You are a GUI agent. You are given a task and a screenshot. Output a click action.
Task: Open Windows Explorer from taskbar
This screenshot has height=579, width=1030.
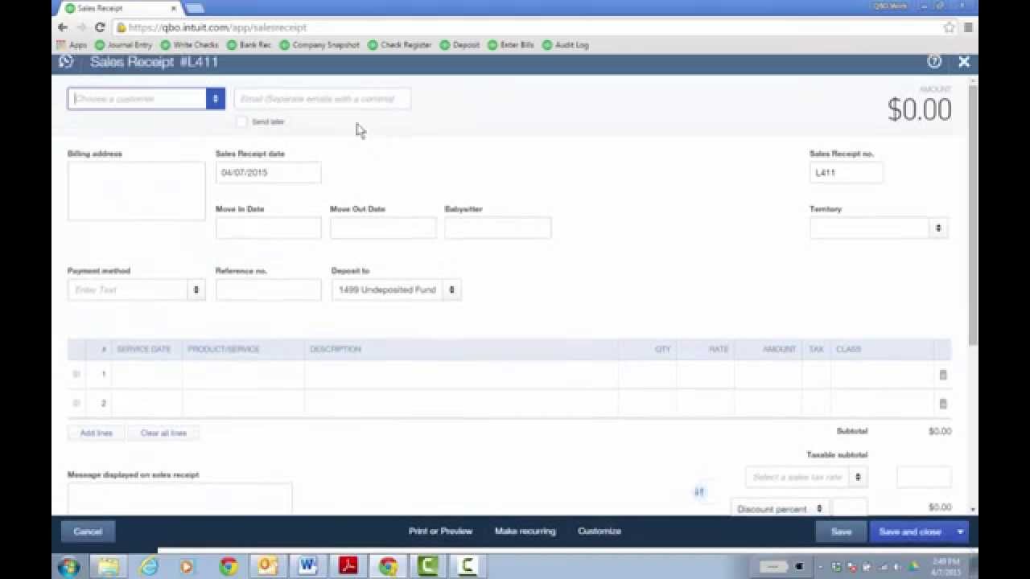click(x=109, y=566)
